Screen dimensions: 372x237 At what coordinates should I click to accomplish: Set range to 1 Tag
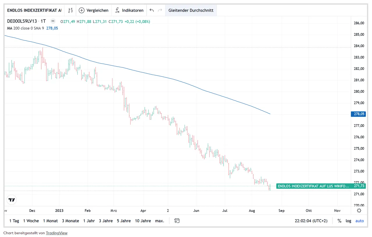tap(14, 221)
